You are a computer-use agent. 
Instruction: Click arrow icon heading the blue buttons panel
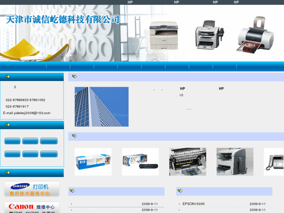pos(7,124)
